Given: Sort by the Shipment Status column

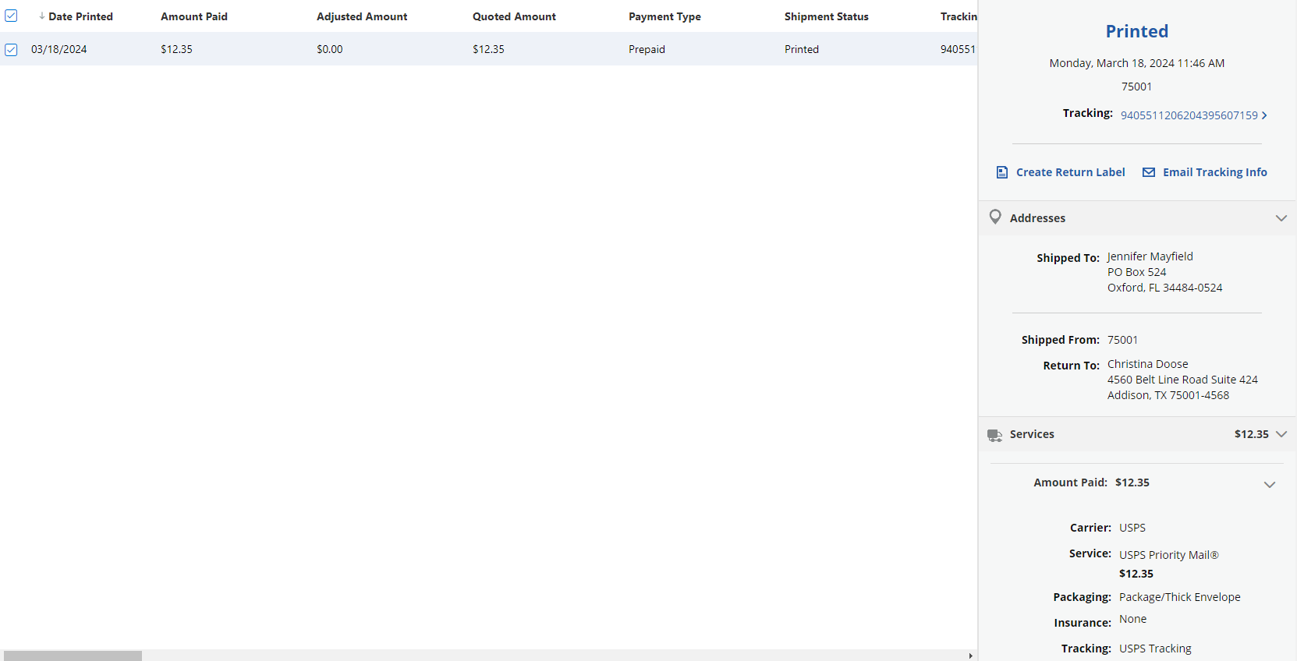Looking at the screenshot, I should [x=826, y=16].
